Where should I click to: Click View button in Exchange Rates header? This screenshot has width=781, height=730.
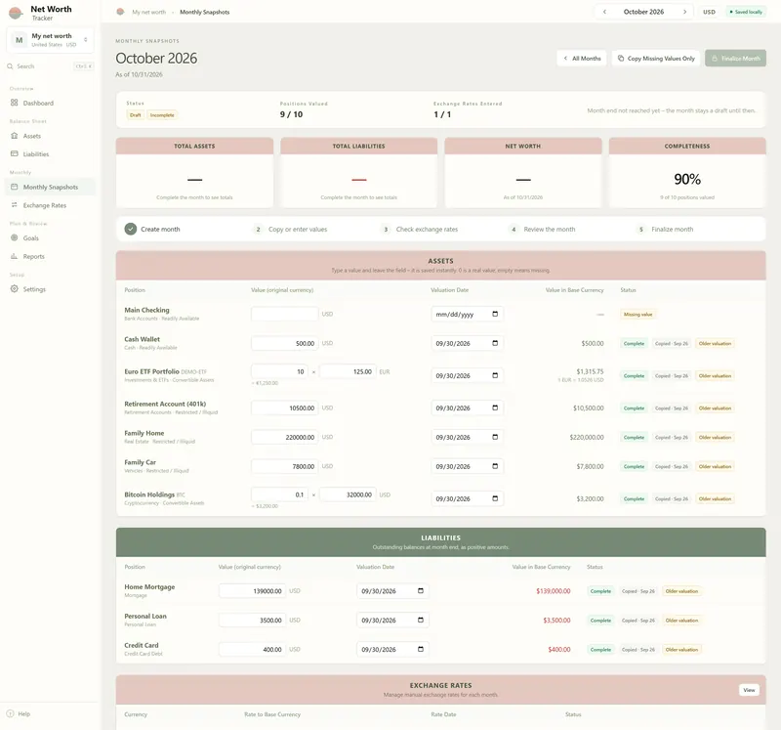(749, 690)
